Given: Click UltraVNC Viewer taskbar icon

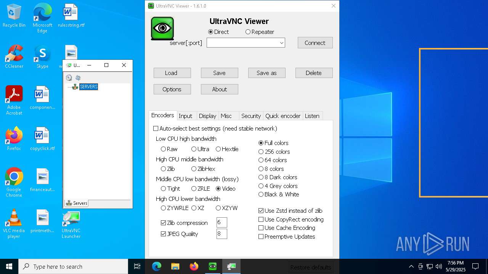Looking at the screenshot, I should click(213, 266).
